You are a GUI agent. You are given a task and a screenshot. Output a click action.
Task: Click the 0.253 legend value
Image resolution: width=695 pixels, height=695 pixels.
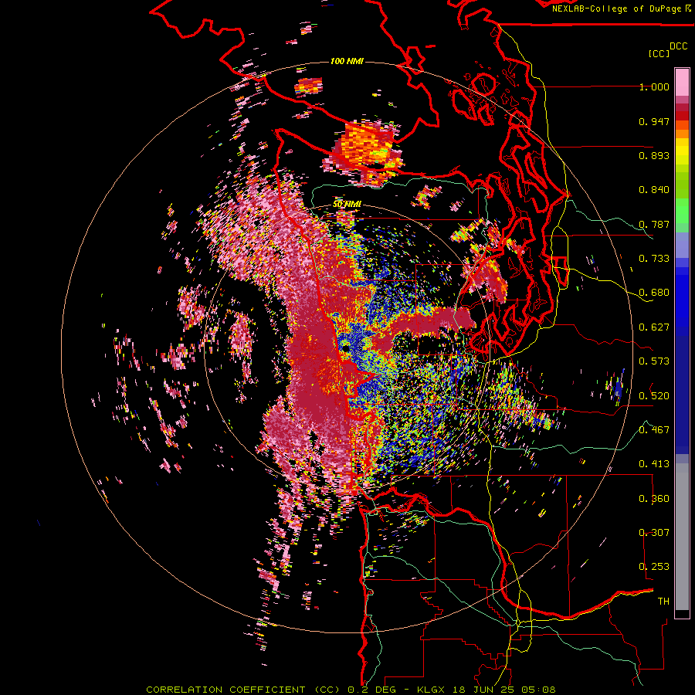654,567
